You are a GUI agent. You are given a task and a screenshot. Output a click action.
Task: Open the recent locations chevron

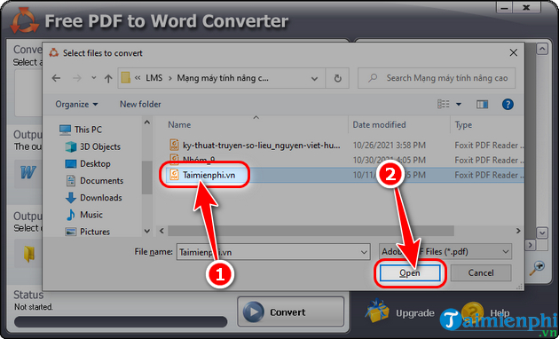pyautogui.click(x=94, y=78)
